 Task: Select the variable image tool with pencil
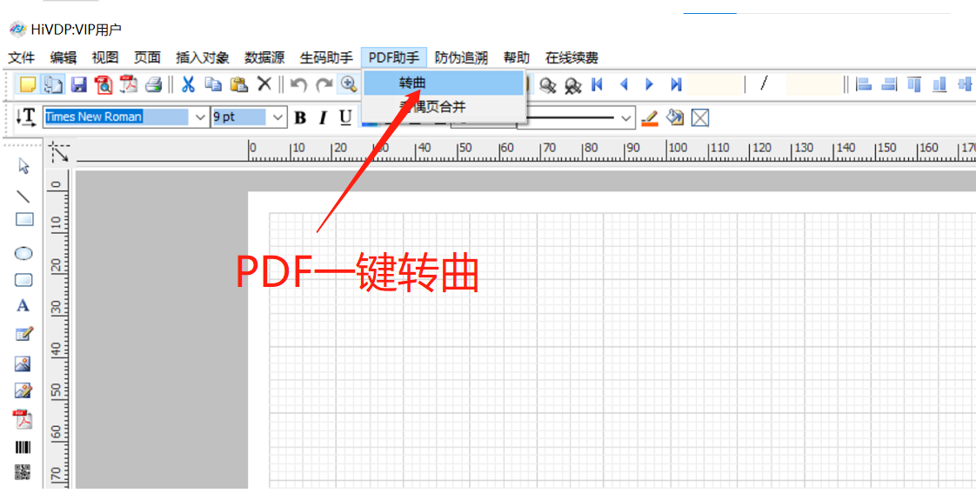click(23, 391)
